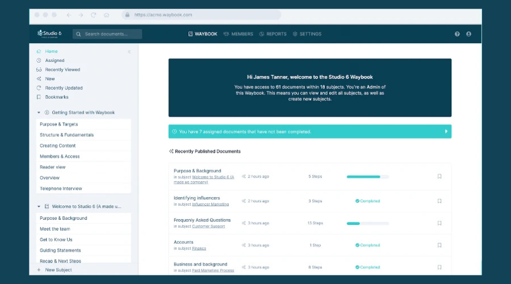The height and width of the screenshot is (284, 511).
Task: Open Frequenly Asked Questions document title
Action: [202, 220]
